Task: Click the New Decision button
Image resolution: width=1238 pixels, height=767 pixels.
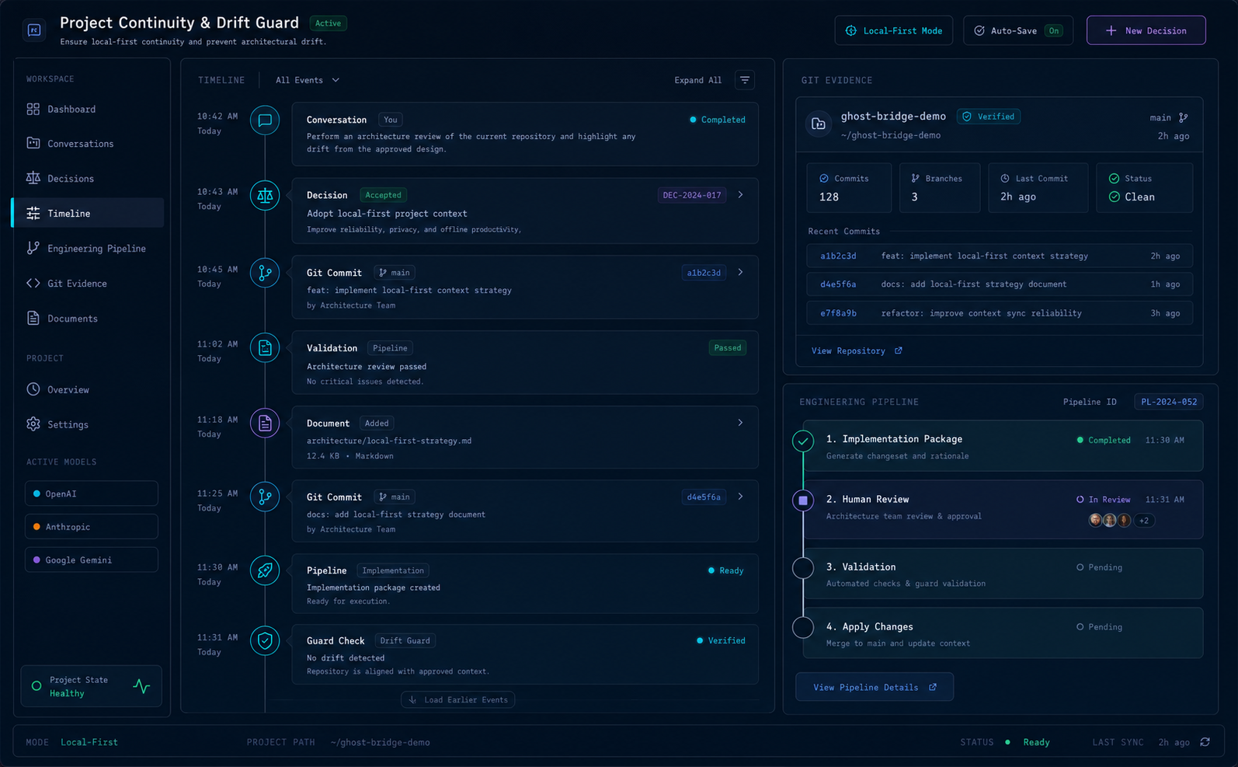Action: 1146,30
